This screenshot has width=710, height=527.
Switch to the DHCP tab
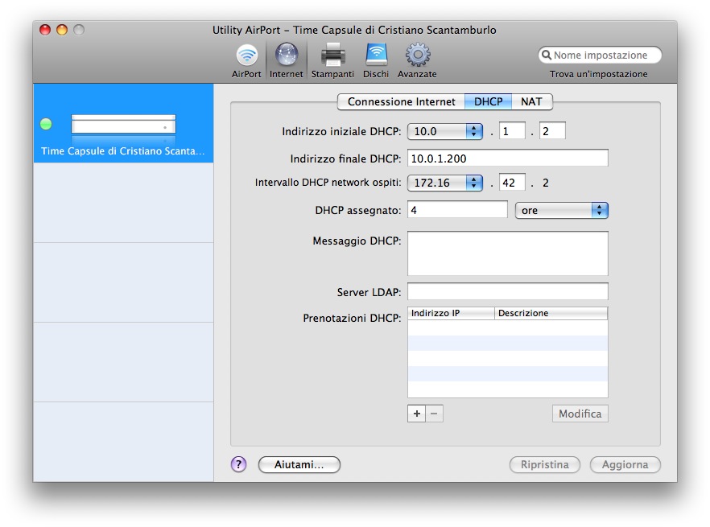coord(488,101)
